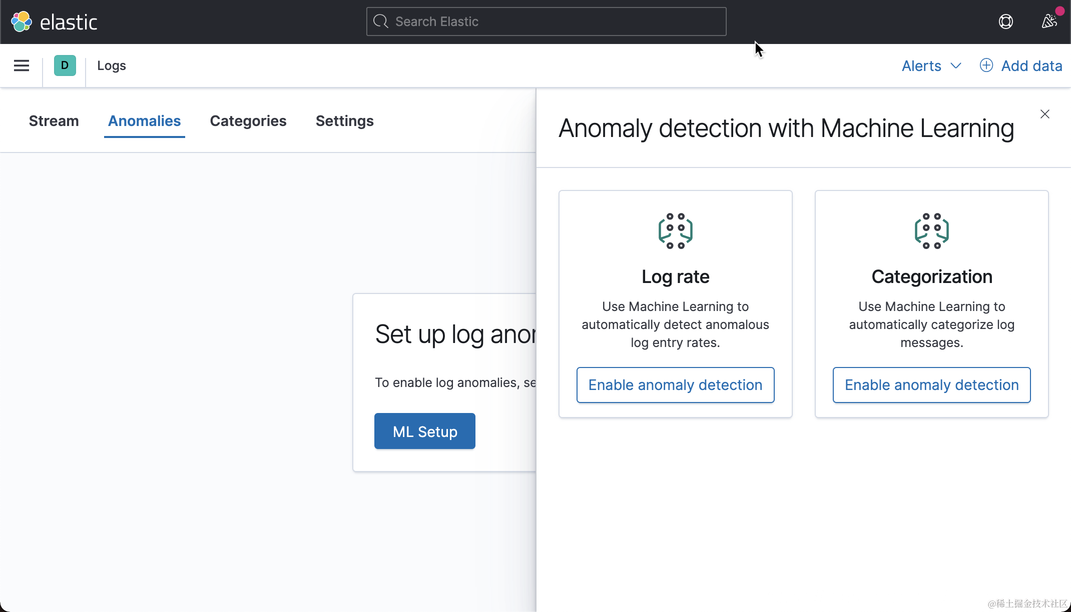The width and height of the screenshot is (1071, 612).
Task: Open the Categories tab
Action: 248,121
